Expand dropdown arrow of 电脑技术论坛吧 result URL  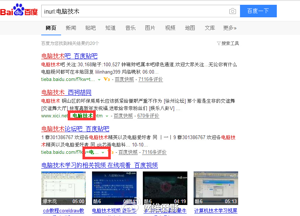(x=103, y=152)
